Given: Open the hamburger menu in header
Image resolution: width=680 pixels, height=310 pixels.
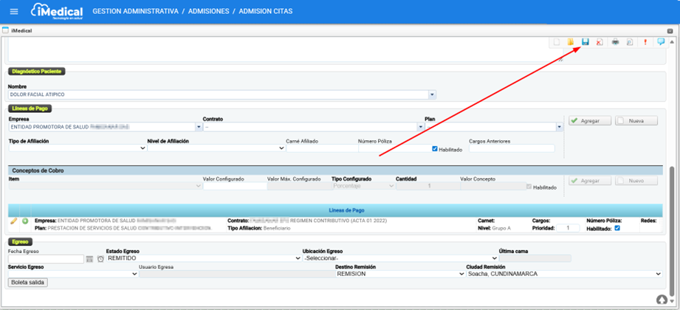Looking at the screenshot, I should (x=13, y=12).
